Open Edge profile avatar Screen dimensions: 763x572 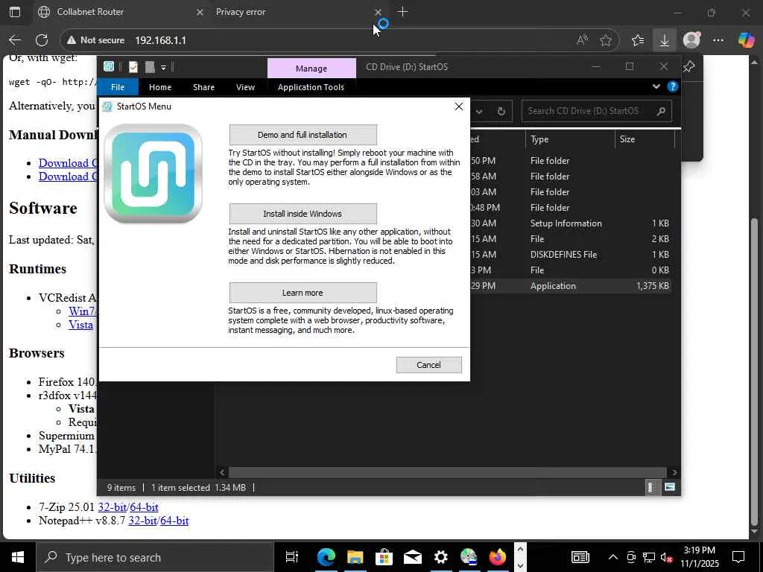691,40
